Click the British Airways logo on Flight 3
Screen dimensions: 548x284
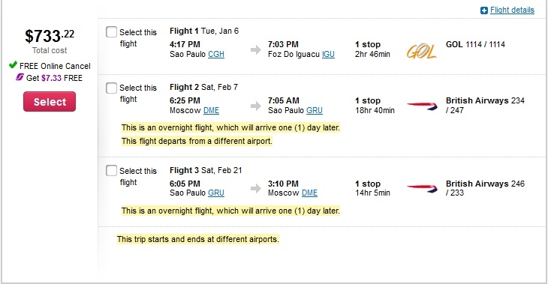pos(422,189)
